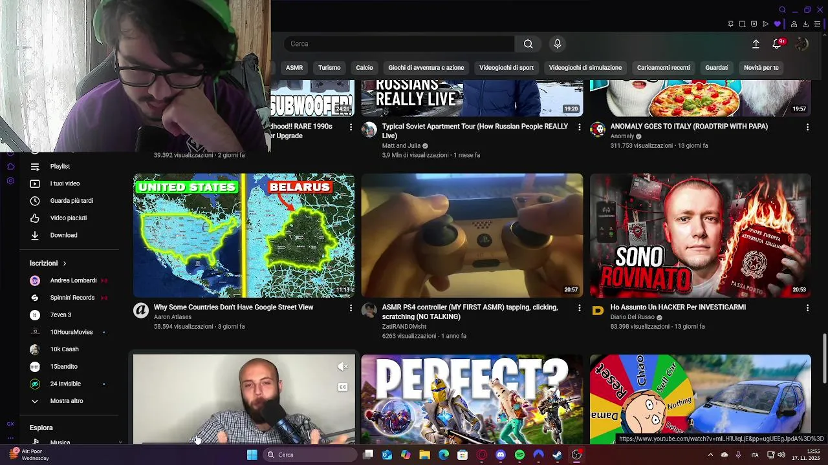Open the YouTube notifications bell

coord(777,44)
